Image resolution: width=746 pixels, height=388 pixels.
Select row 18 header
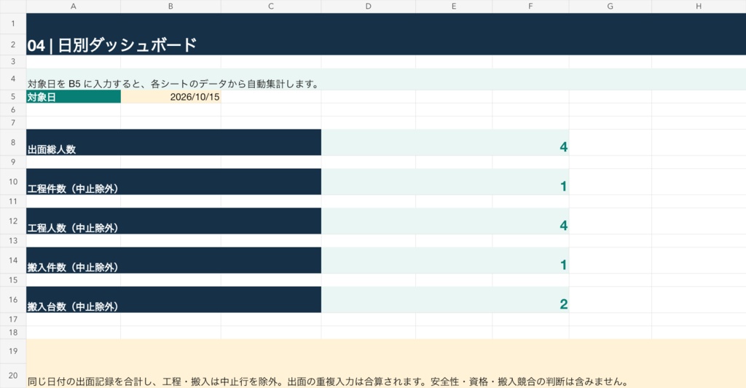13,333
